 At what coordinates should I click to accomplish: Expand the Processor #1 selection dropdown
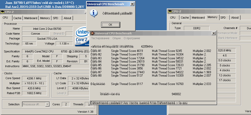[47, 105]
